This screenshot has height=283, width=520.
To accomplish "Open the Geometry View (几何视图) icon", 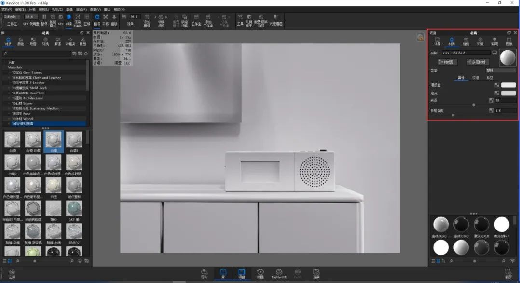I will coord(249,21).
